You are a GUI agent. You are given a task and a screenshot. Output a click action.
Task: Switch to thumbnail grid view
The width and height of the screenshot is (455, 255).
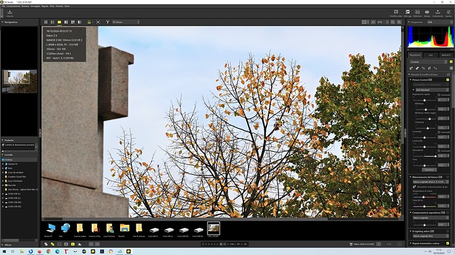46,22
